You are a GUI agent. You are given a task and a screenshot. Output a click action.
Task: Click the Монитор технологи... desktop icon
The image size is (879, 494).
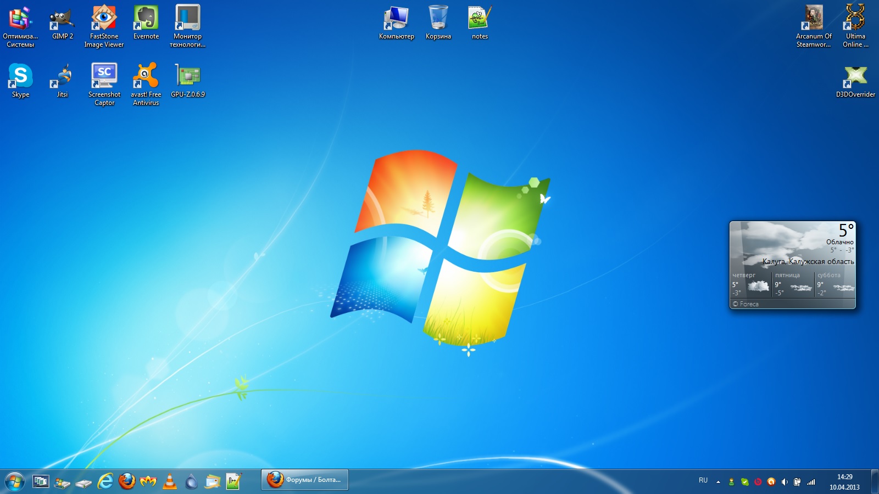(187, 26)
